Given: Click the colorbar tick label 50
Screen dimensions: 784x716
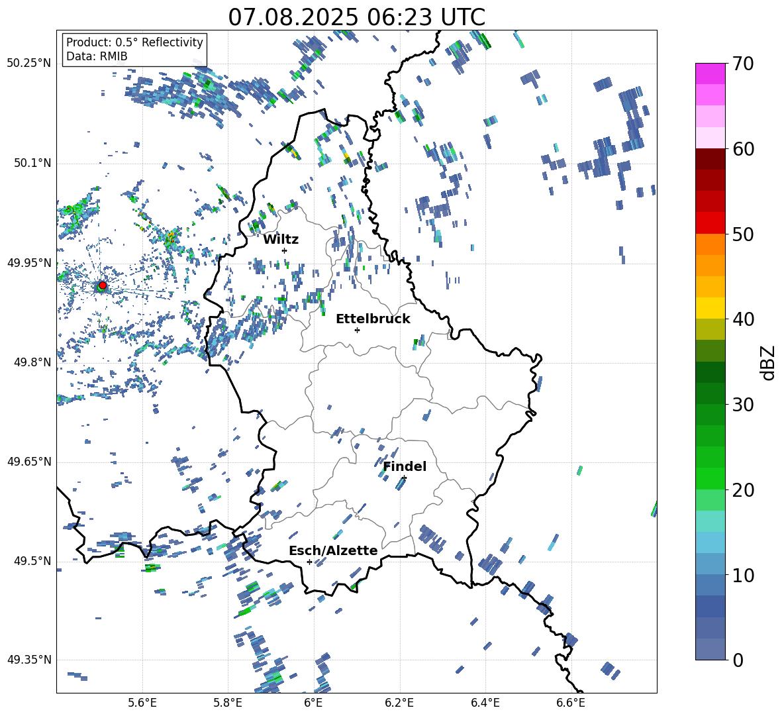Looking at the screenshot, I should tap(743, 234).
